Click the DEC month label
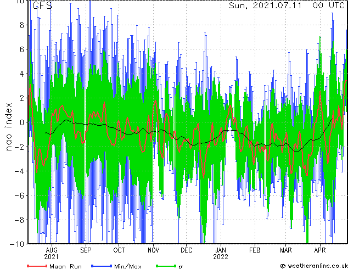Viewport: 348px width, 269px height. pos(187,250)
